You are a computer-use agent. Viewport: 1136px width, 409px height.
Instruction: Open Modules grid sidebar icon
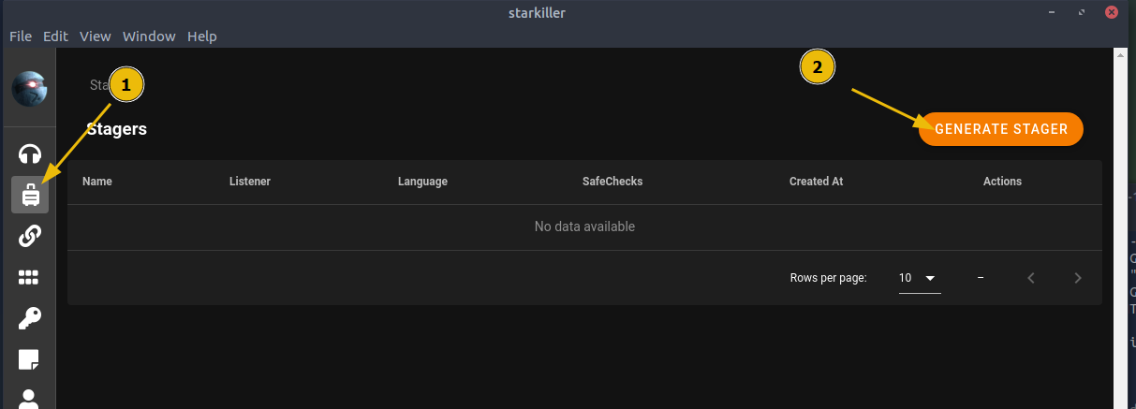30,277
